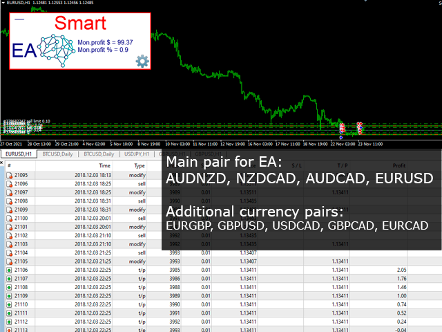The image size is (442, 332).
Task: Select profit value 0.74 in row 21110
Action: pos(401,304)
